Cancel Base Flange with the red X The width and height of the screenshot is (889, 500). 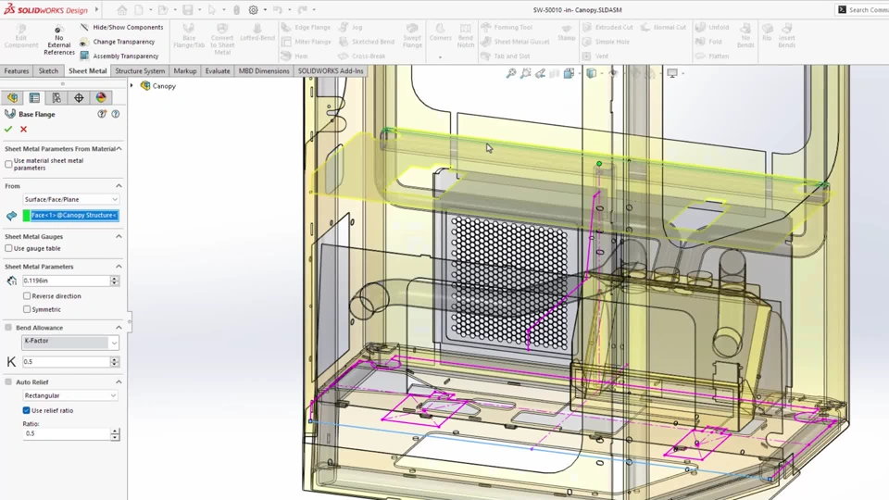pos(23,130)
